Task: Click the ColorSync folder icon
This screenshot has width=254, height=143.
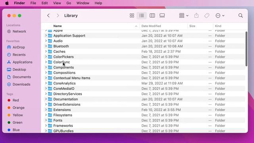Action: point(50,62)
